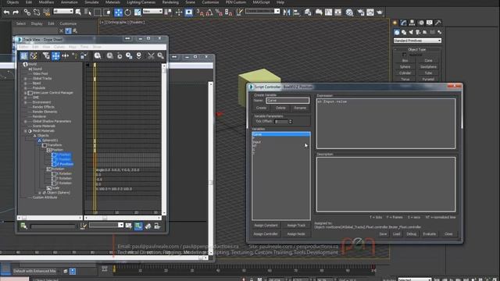This screenshot has height=281, width=500.
Task: Click the Filters icon in Track View
Action: pyautogui.click(x=46, y=56)
